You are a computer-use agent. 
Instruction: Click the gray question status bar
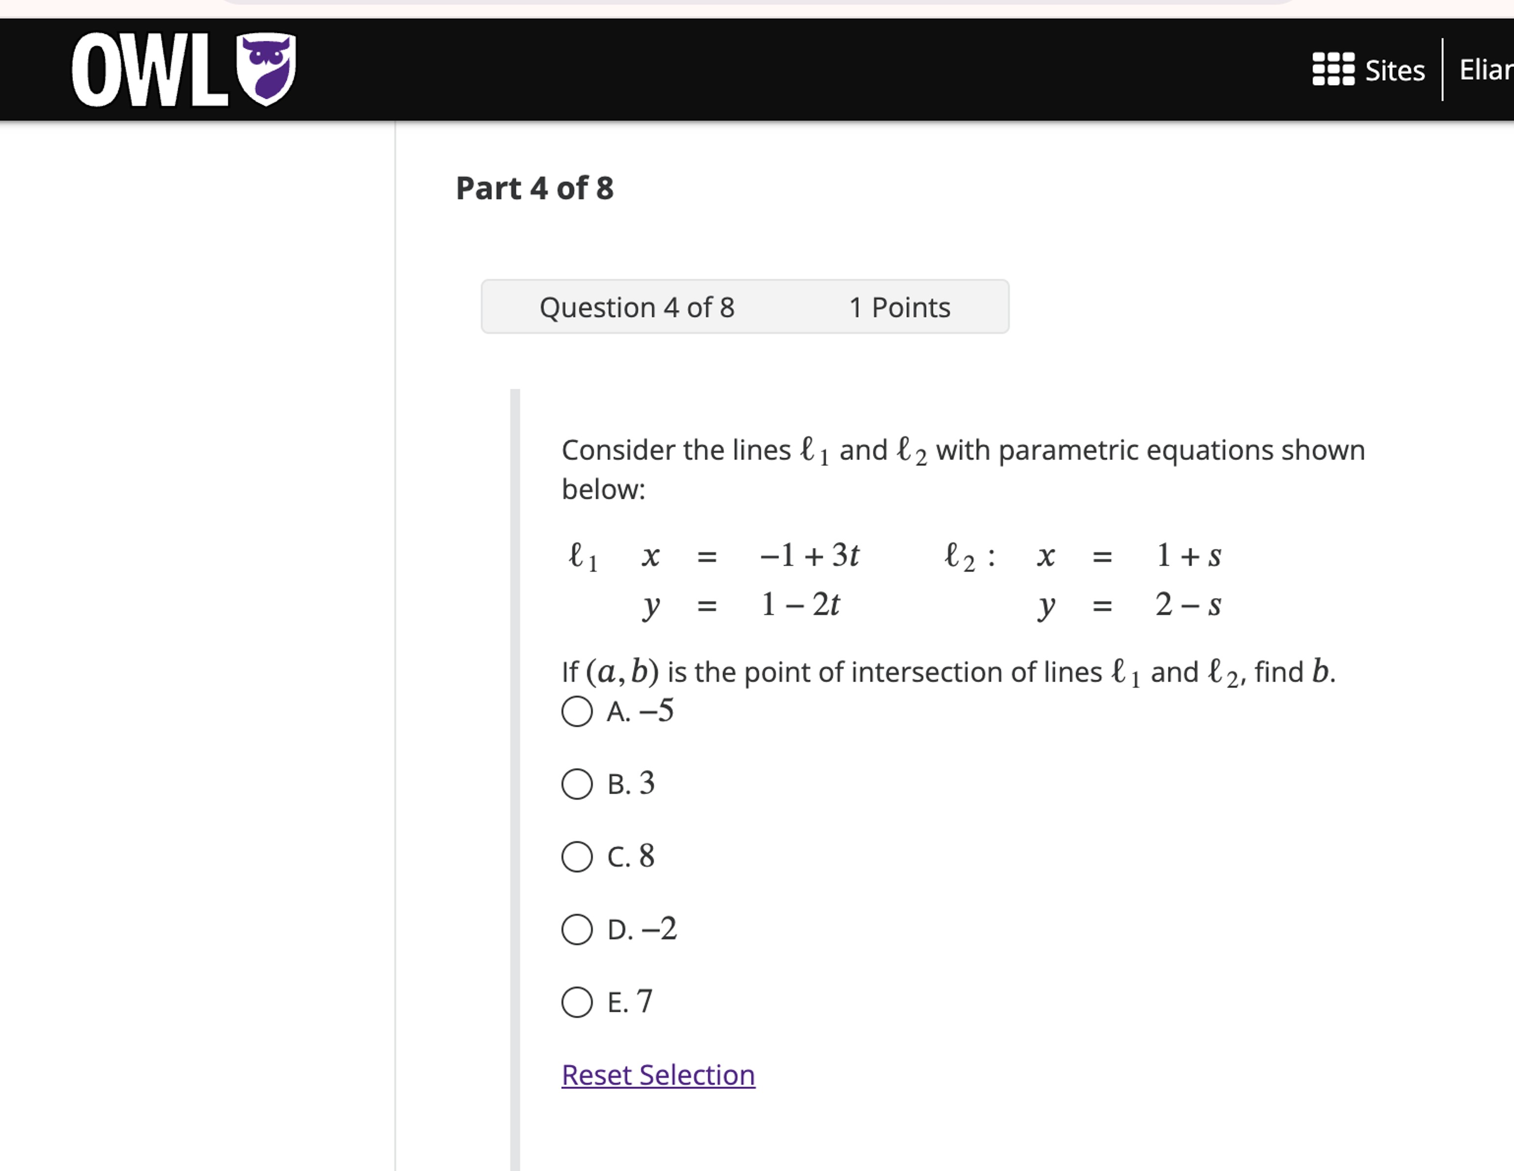click(x=745, y=307)
